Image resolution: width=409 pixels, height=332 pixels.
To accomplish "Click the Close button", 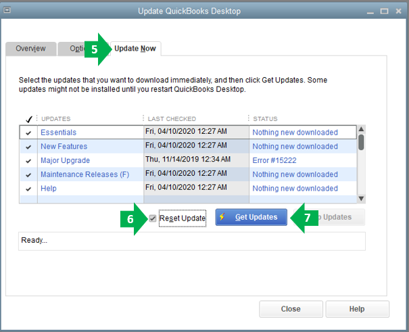I will (x=291, y=309).
